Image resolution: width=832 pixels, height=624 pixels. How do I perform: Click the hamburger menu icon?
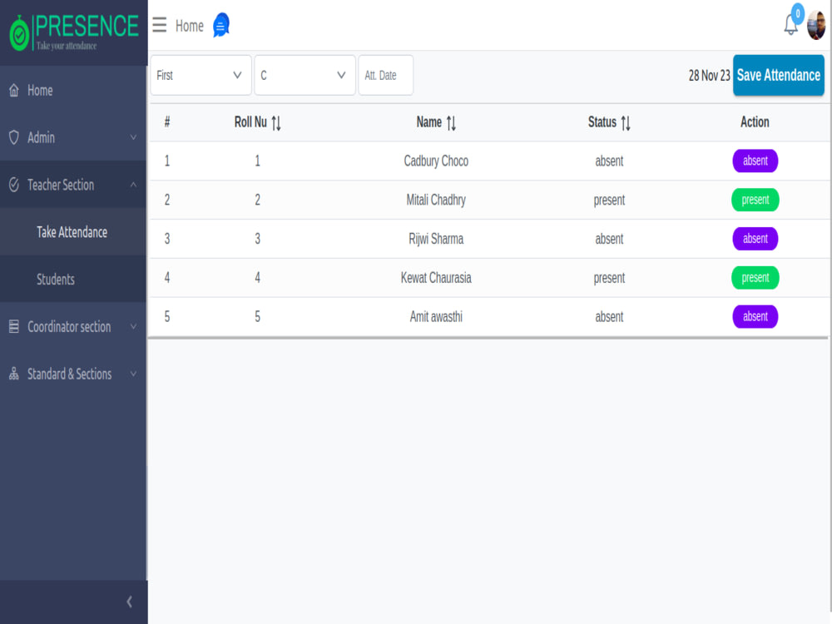pos(159,25)
